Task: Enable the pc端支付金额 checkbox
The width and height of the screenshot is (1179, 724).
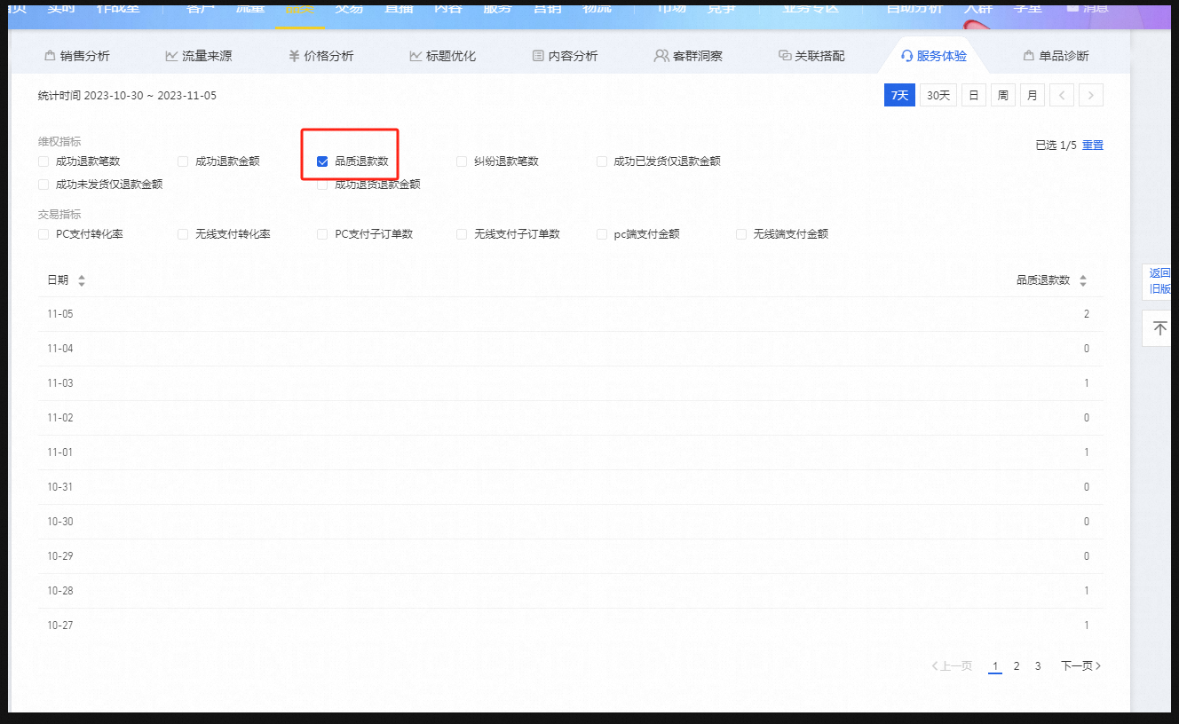Action: (x=602, y=234)
